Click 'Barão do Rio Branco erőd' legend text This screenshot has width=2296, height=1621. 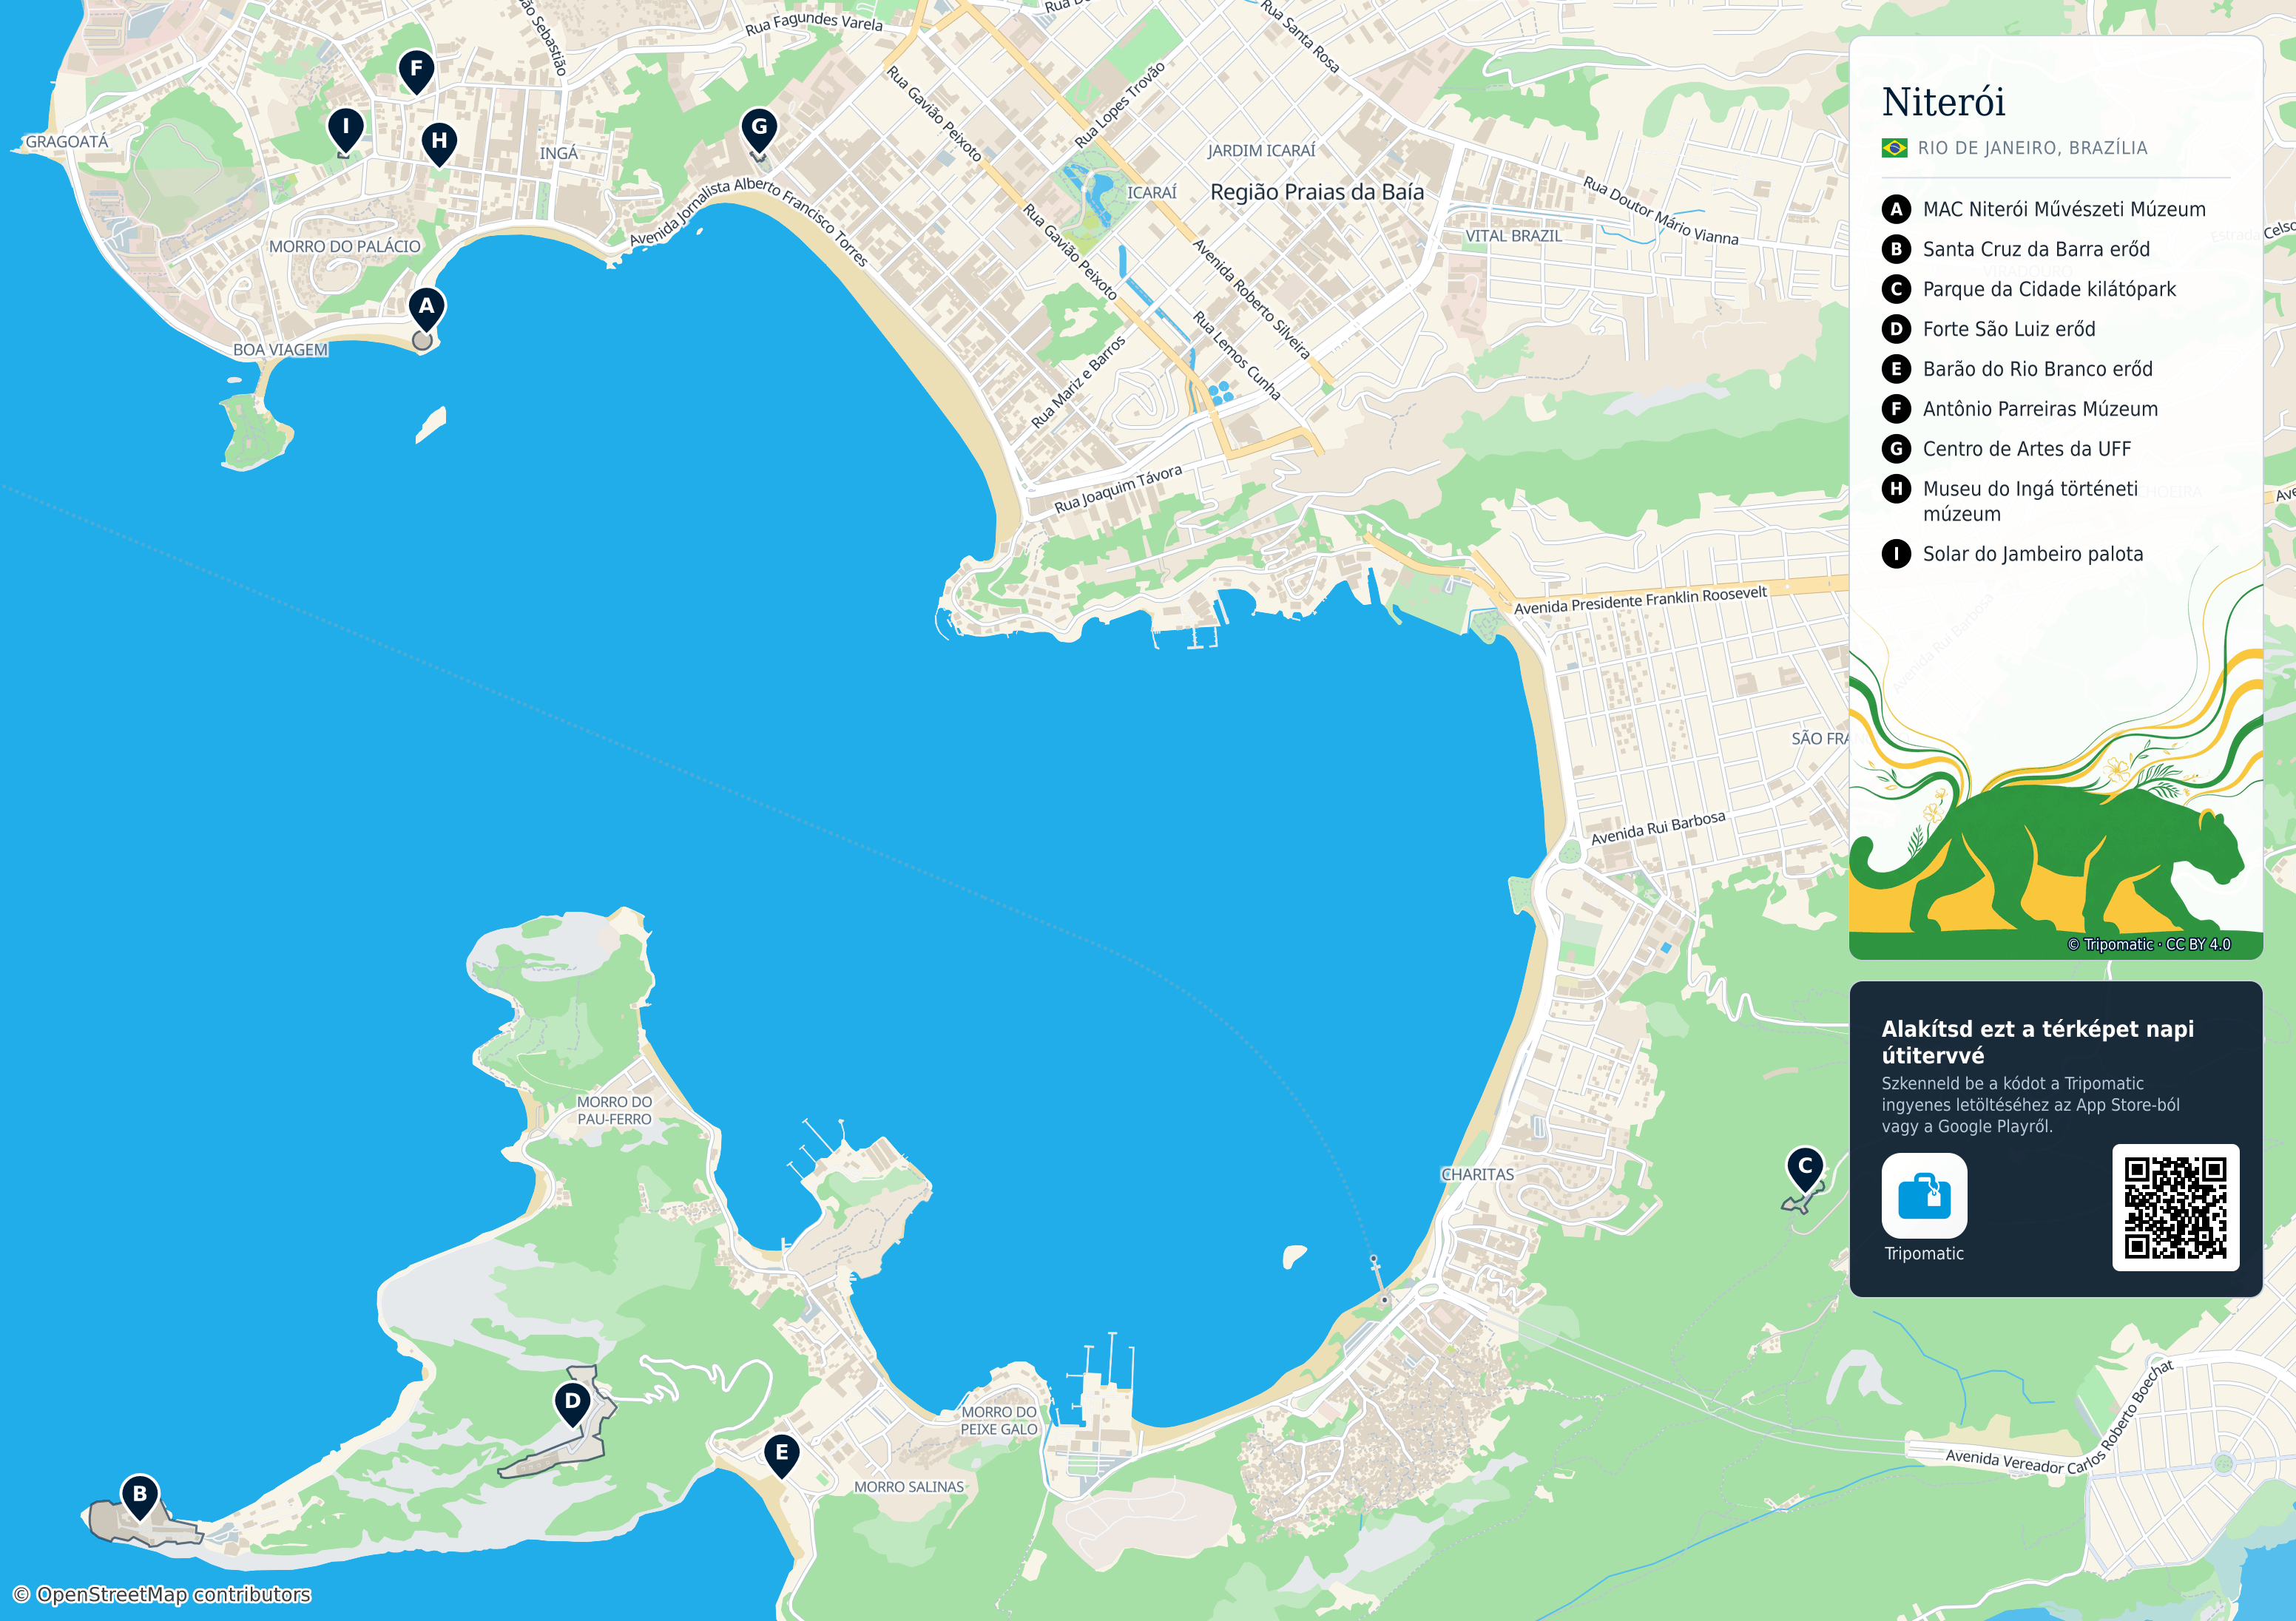(x=2037, y=369)
